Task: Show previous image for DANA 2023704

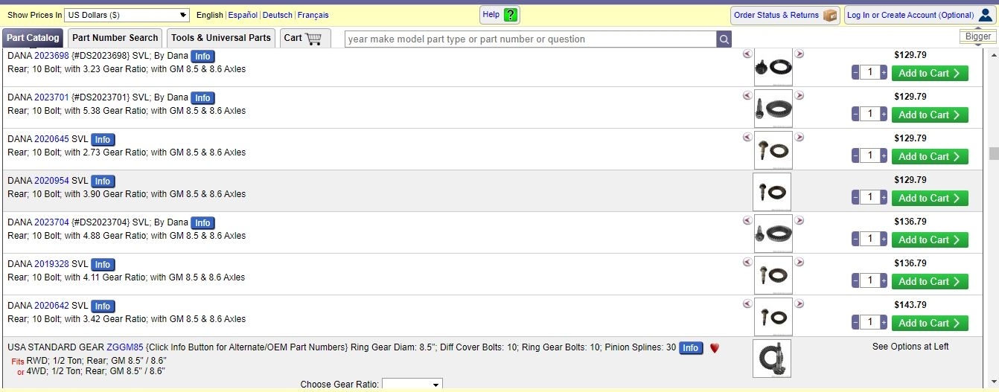Action: pyautogui.click(x=747, y=220)
